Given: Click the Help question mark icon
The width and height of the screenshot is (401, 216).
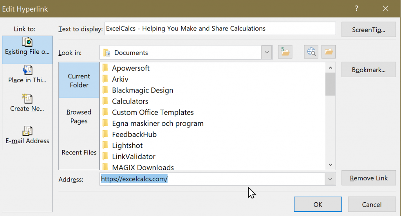Looking at the screenshot, I should point(356,9).
